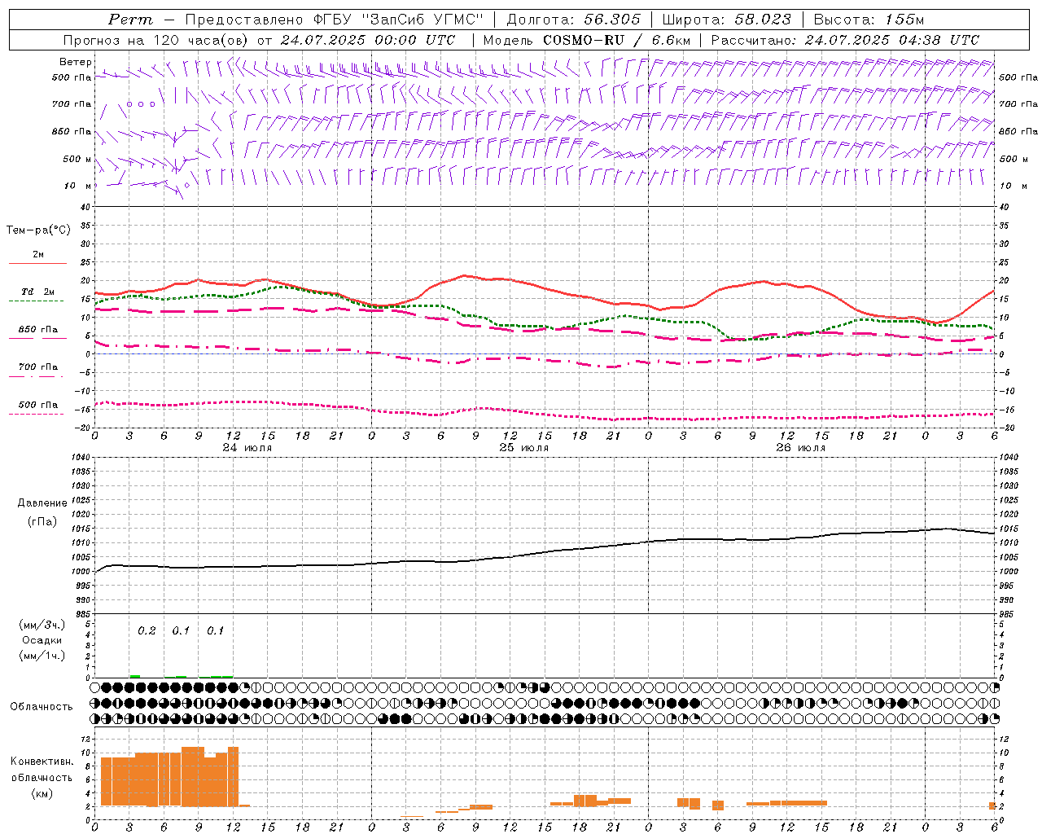Click the "Модель COSMO-RU / 6.6км" text
The image size is (1042, 834).
click(x=586, y=40)
